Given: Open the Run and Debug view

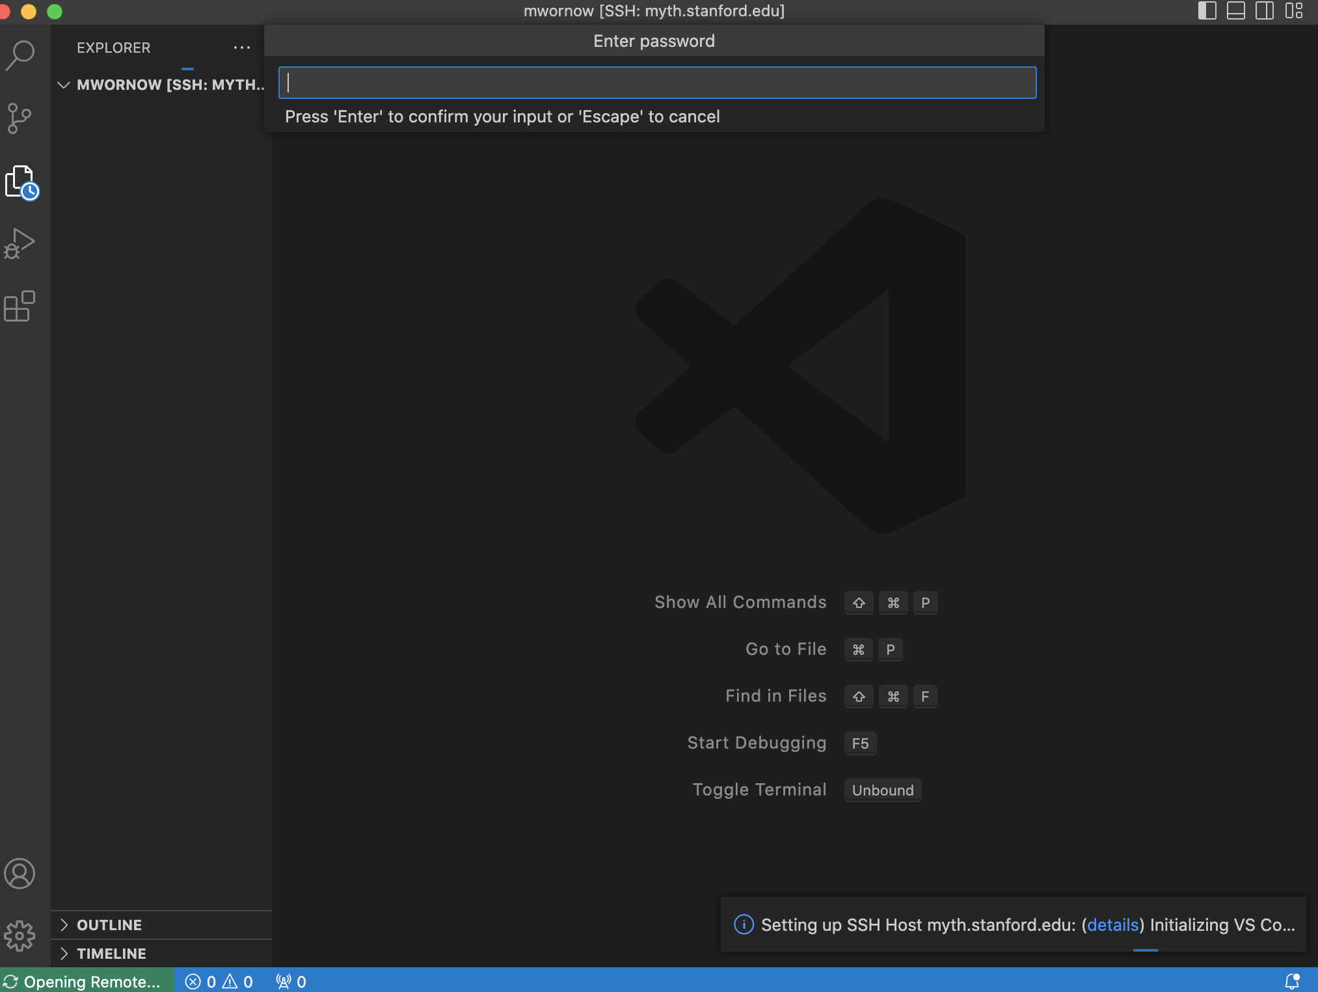Looking at the screenshot, I should pyautogui.click(x=20, y=244).
